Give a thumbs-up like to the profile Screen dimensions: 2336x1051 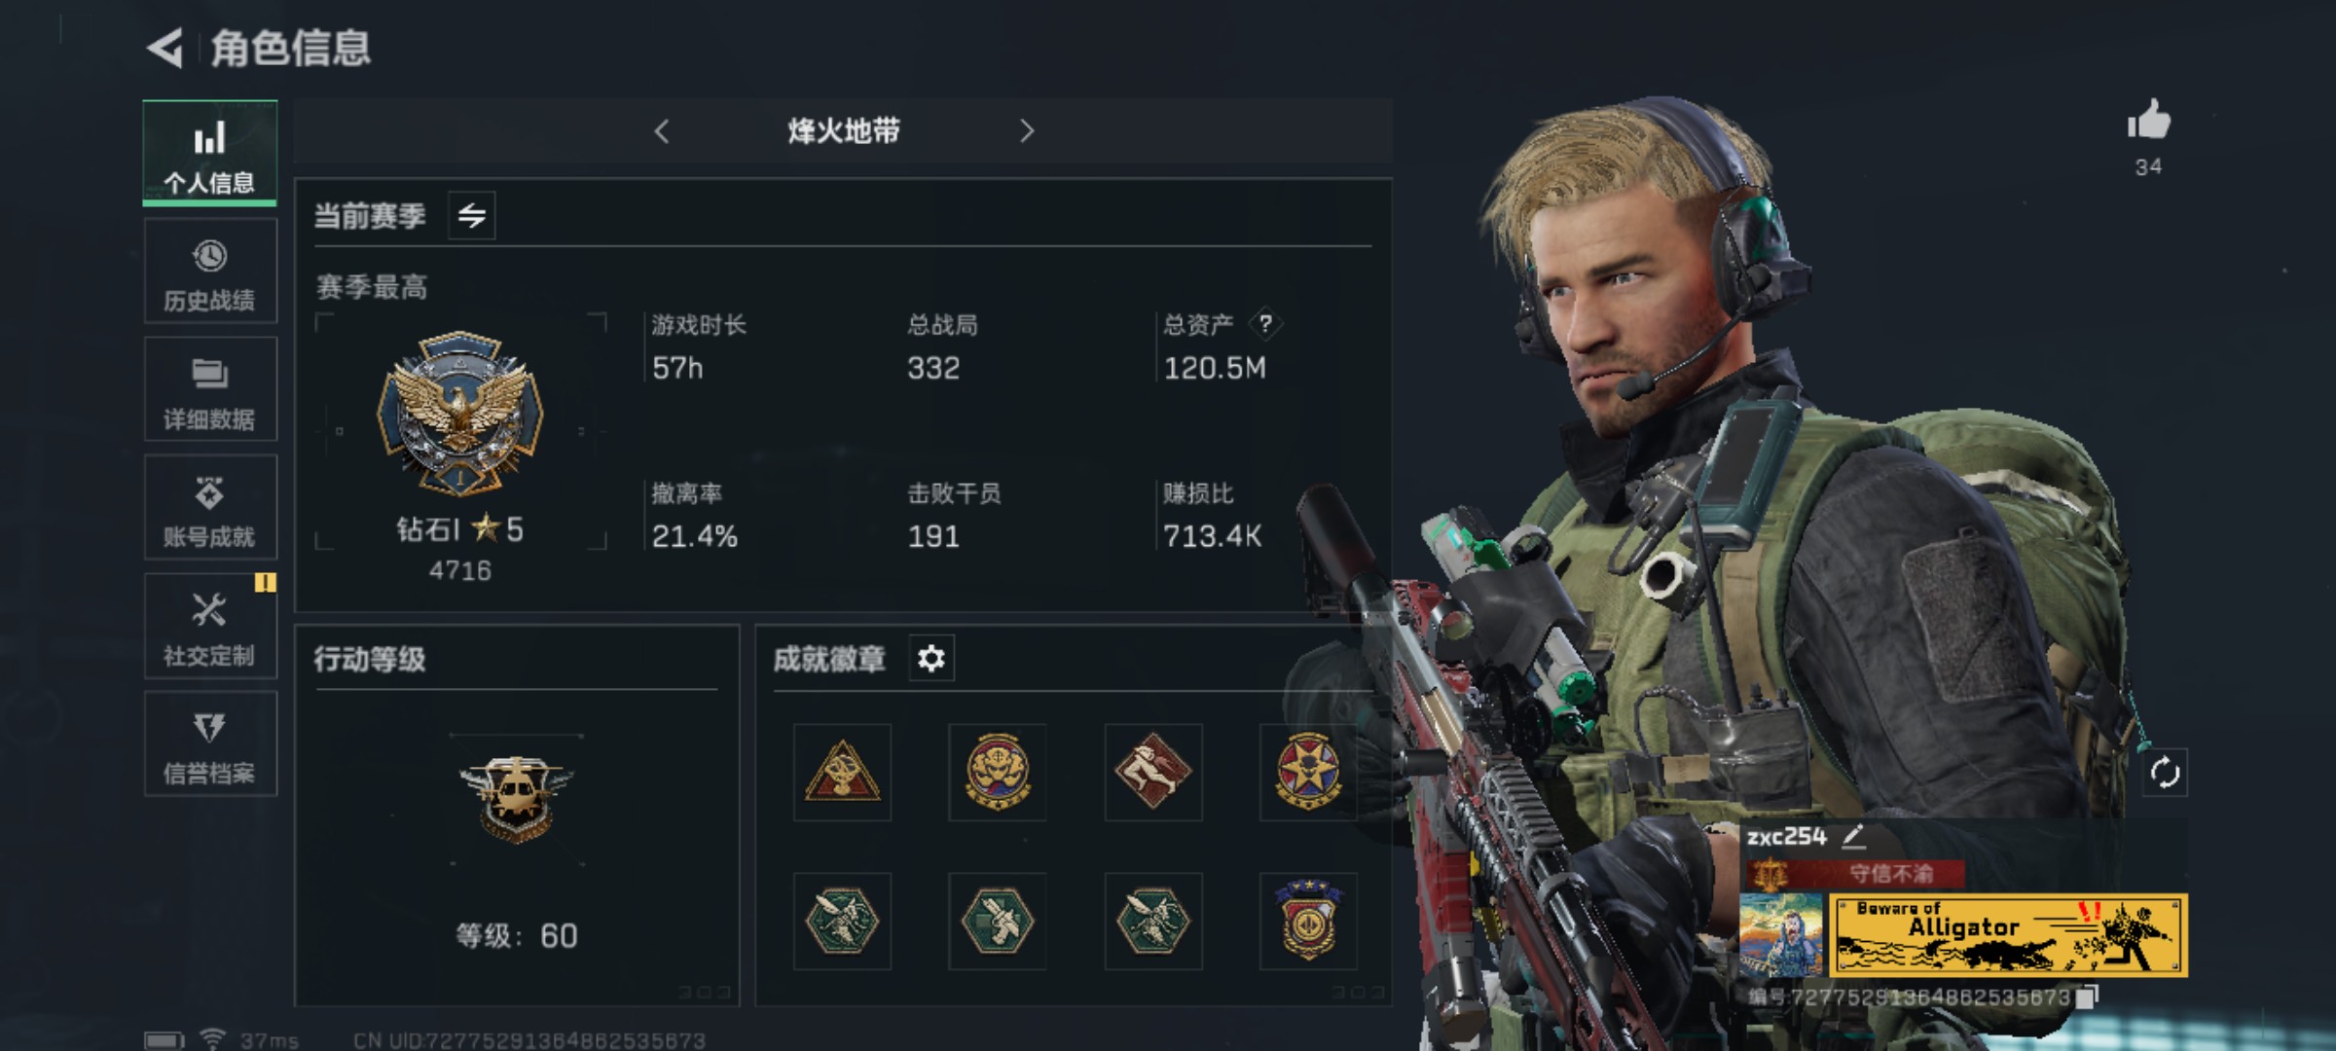click(2148, 122)
